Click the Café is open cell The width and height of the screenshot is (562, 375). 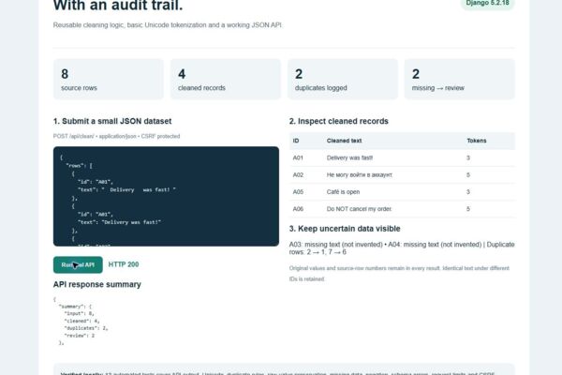point(343,192)
